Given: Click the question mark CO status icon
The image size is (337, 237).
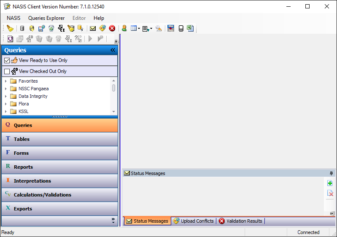Looking at the screenshot, I should coord(78,39).
